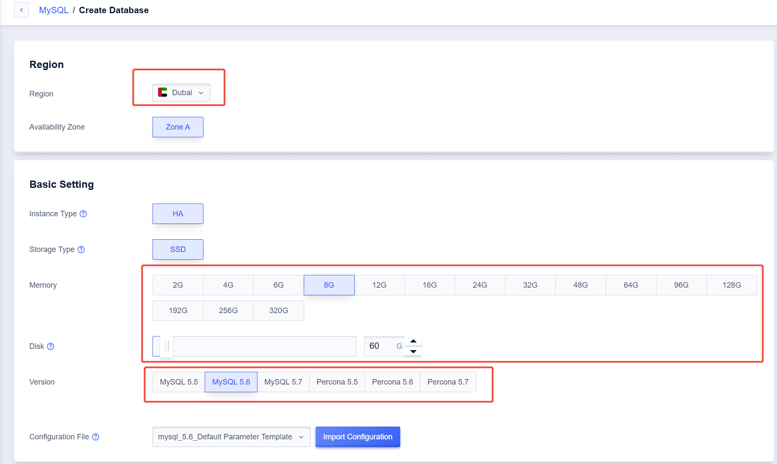777x464 pixels.
Task: Choose 320G memory option
Action: tap(279, 311)
